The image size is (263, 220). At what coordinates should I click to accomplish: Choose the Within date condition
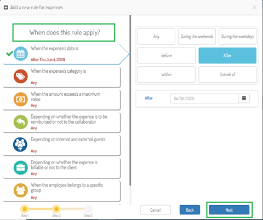click(x=167, y=74)
